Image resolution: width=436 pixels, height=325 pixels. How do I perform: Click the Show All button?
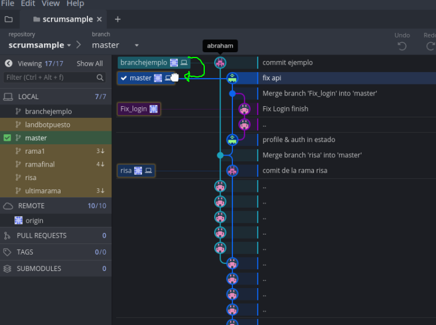89,63
